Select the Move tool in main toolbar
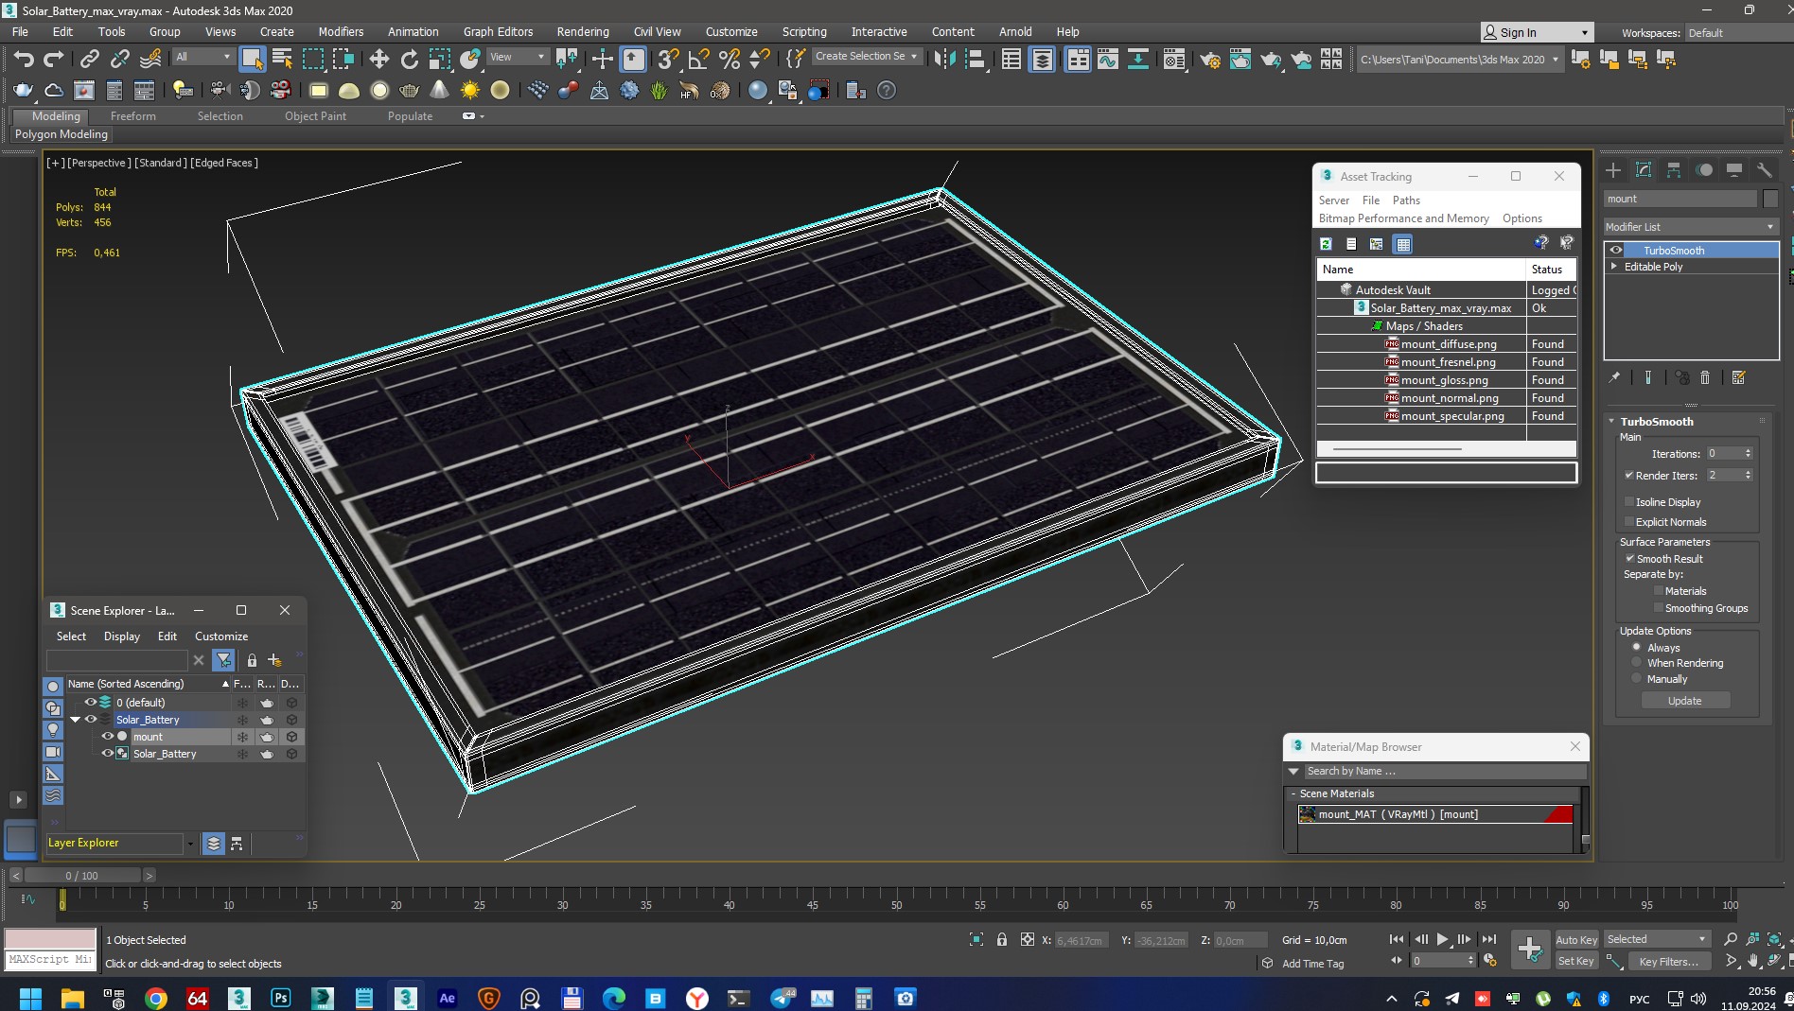Viewport: 1794px width, 1011px height. click(x=378, y=60)
